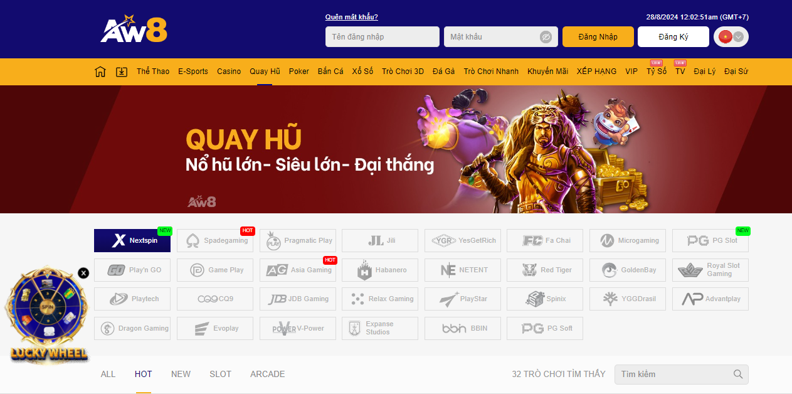The width and height of the screenshot is (792, 394).
Task: Select Play'n GO provider
Action: click(132, 270)
